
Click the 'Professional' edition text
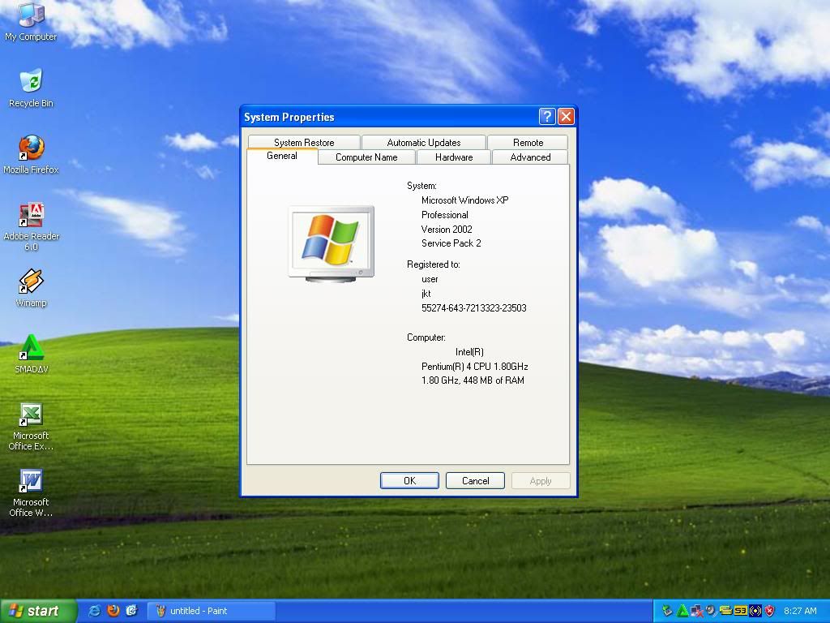445,214
